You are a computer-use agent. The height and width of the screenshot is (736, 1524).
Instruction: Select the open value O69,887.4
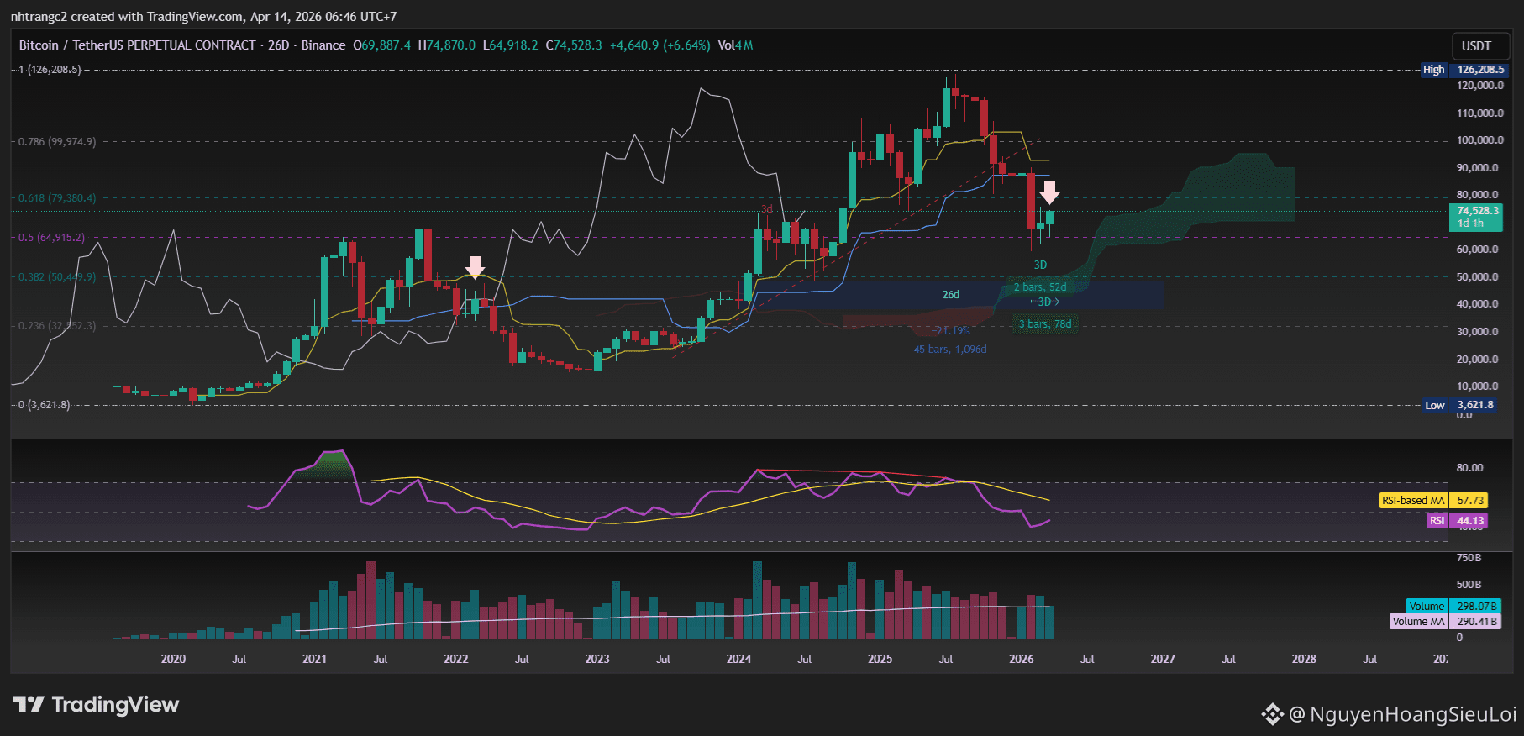tap(382, 45)
